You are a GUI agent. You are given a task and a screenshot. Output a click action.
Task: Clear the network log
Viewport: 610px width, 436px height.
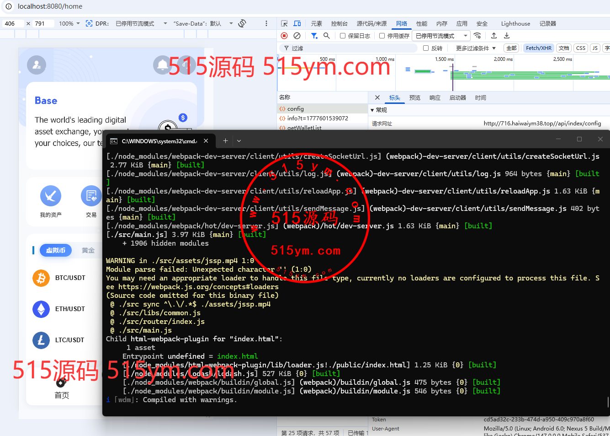[297, 36]
